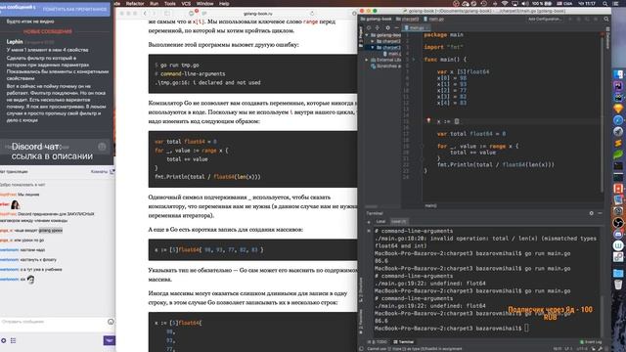Open the Help menu
This screenshot has height=352, width=626.
coord(224,3)
